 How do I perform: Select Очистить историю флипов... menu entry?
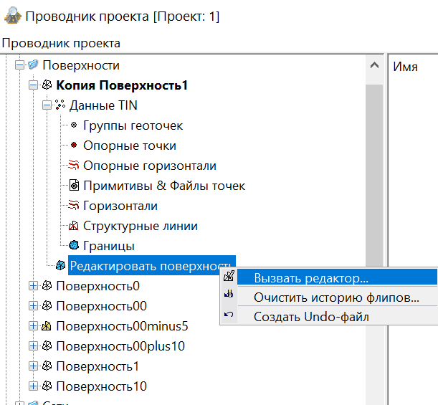336,297
